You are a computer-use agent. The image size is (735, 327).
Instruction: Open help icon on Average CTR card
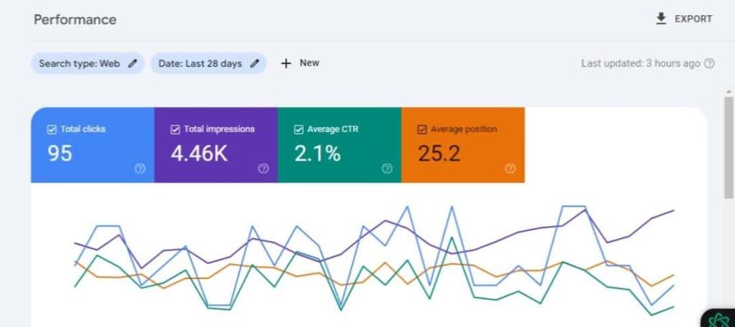(387, 169)
